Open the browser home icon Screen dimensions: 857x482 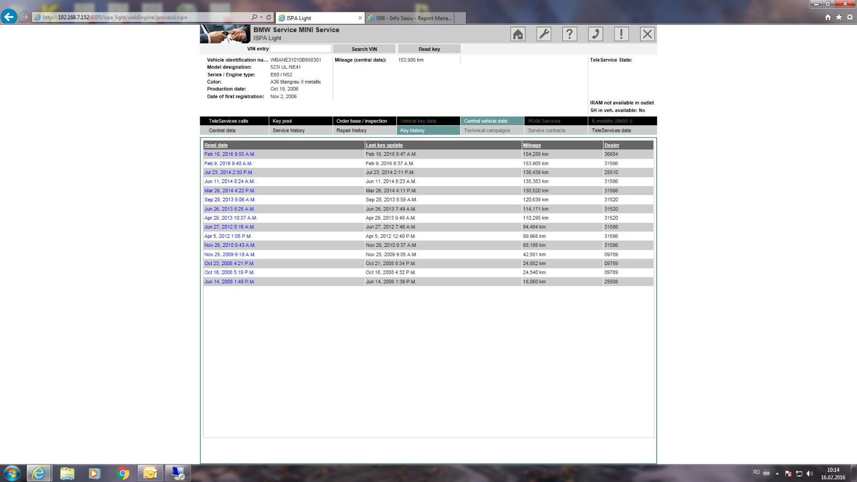click(x=828, y=17)
